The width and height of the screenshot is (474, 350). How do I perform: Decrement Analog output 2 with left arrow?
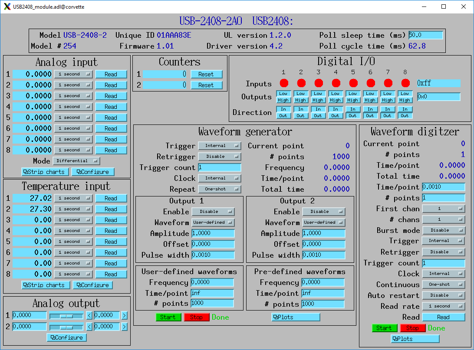coord(89,327)
